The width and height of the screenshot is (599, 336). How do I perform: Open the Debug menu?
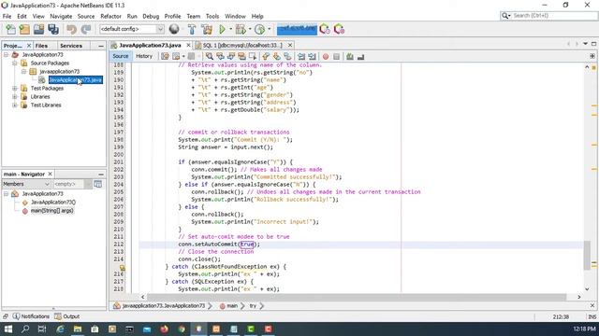[x=151, y=17]
